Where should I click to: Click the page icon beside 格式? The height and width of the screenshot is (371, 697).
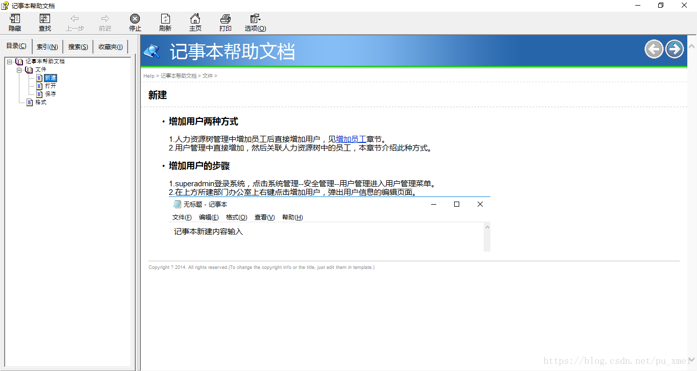30,102
